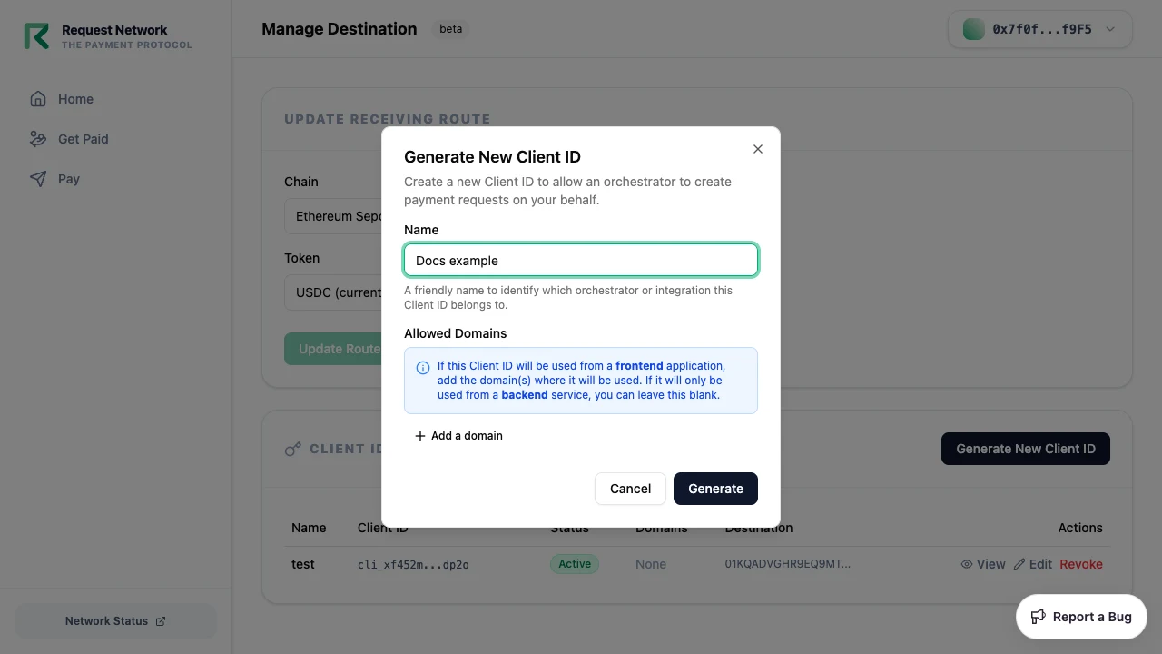Click the Update Receiving Route heading
The width and height of the screenshot is (1162, 654).
[x=388, y=119]
